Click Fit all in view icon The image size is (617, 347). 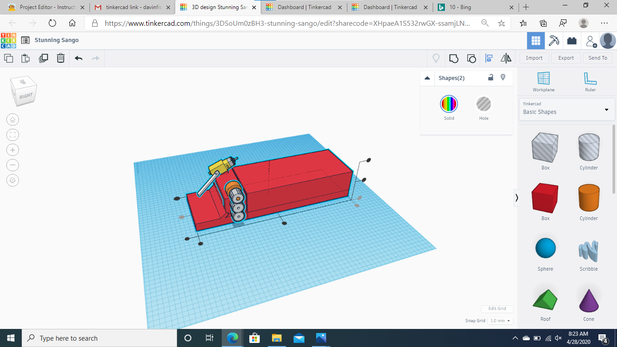[x=13, y=135]
